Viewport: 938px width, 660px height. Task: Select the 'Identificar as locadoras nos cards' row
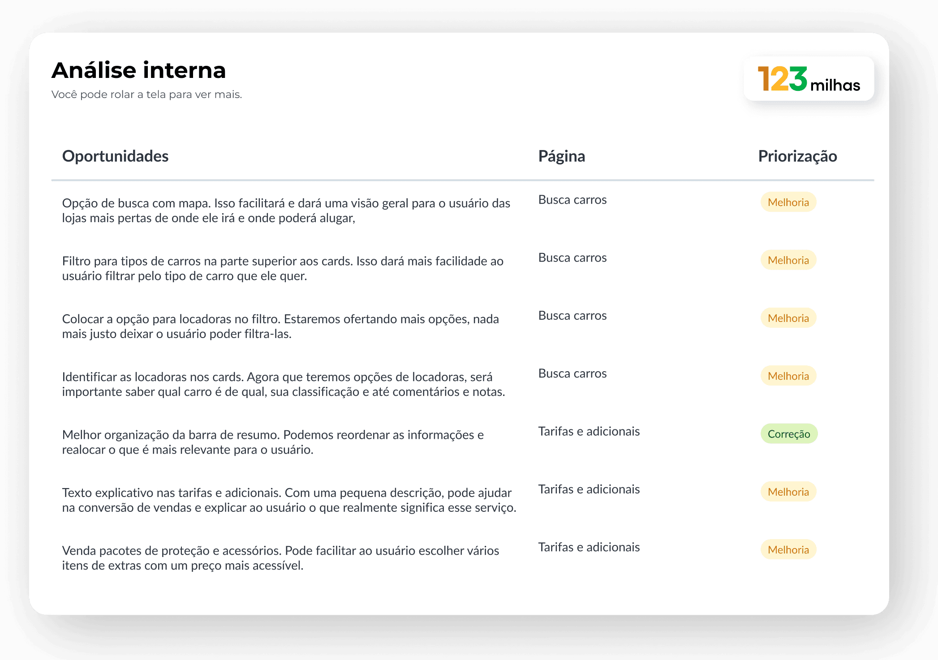[x=283, y=384]
